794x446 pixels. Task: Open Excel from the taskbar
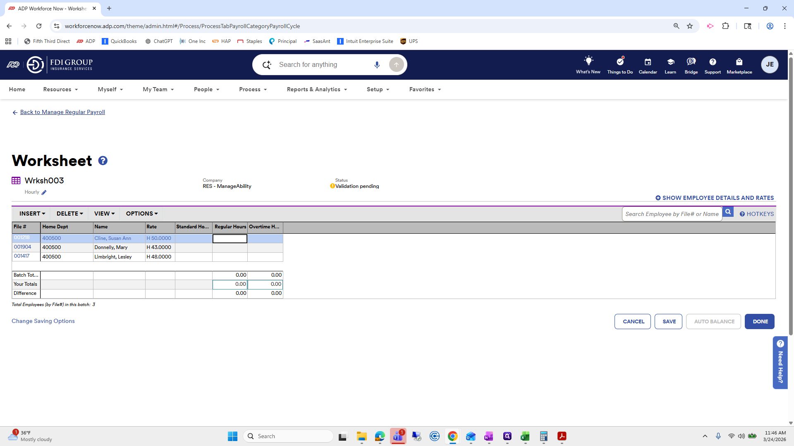click(525, 436)
